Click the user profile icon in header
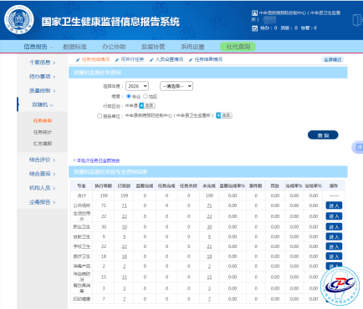 (x=254, y=13)
